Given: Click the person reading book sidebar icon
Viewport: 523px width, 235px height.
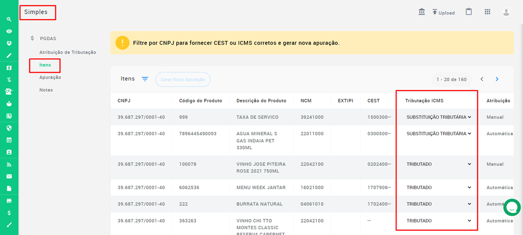Looking at the screenshot, I should click(x=9, y=104).
